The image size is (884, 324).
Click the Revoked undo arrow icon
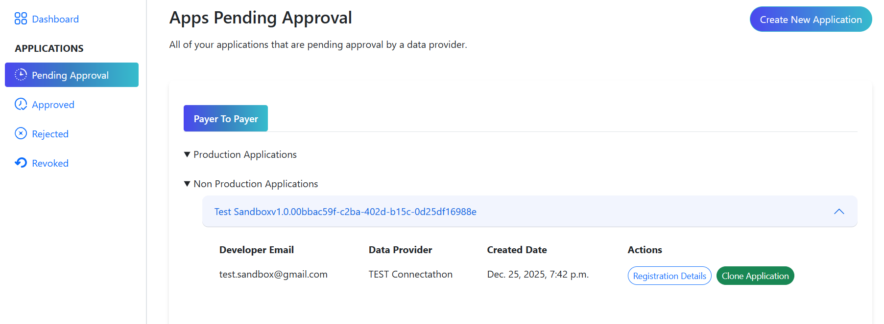pyautogui.click(x=21, y=163)
